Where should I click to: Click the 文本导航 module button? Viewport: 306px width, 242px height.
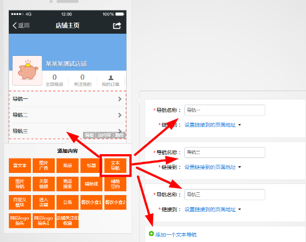(115, 165)
